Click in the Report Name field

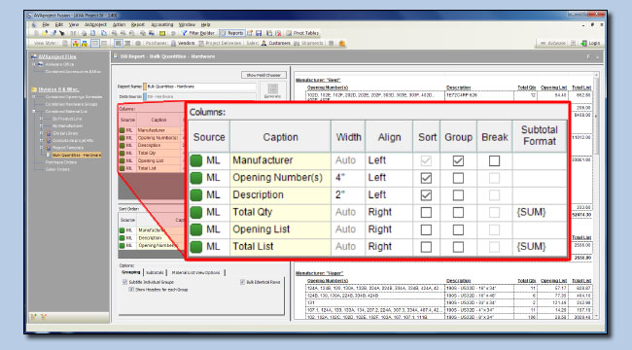point(201,87)
